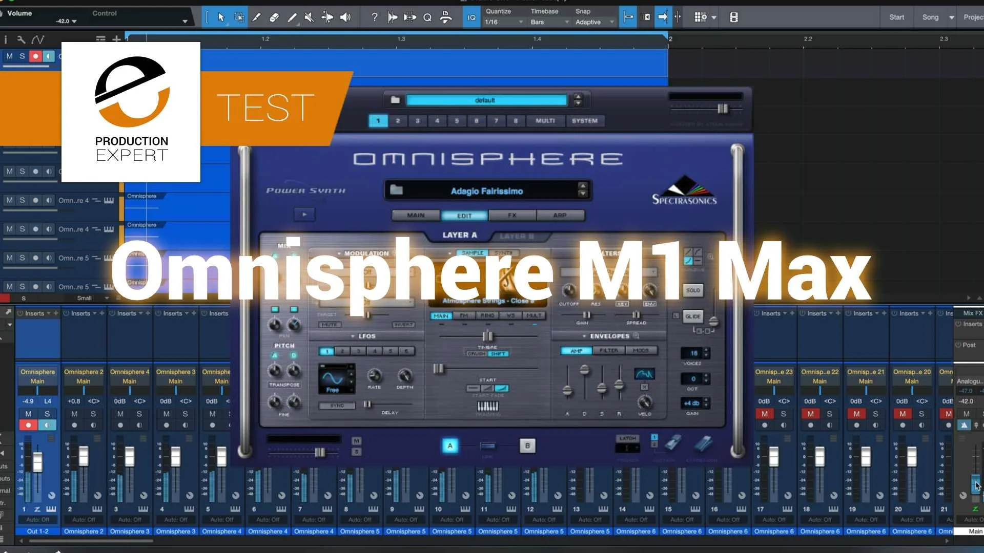Enable the Bend tool

[x=327, y=17]
